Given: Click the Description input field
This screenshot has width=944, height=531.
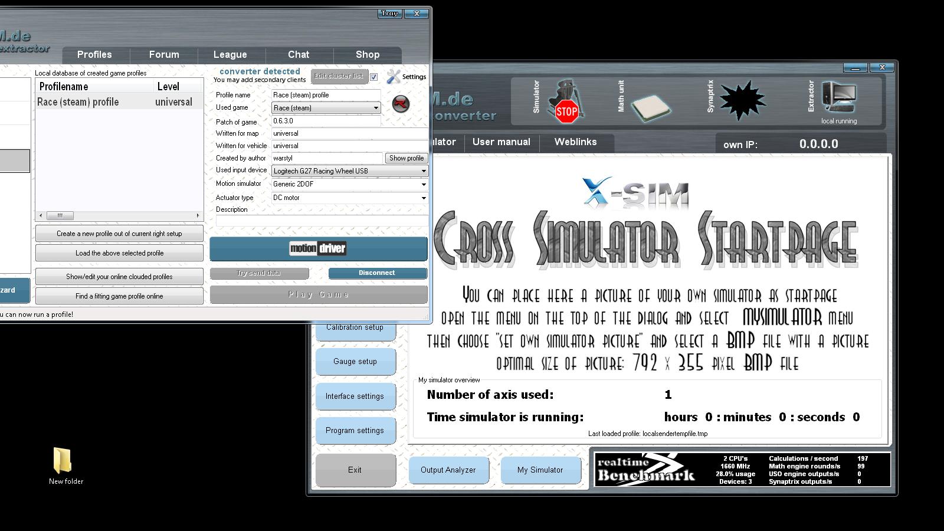Looking at the screenshot, I should pos(322,221).
